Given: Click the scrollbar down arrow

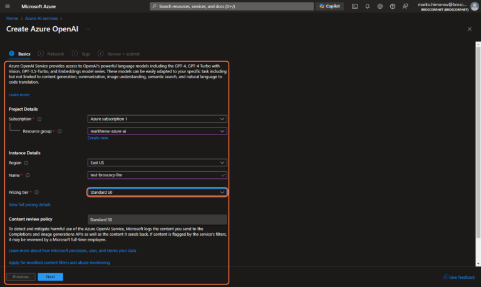Looking at the screenshot, I should click(x=478, y=264).
